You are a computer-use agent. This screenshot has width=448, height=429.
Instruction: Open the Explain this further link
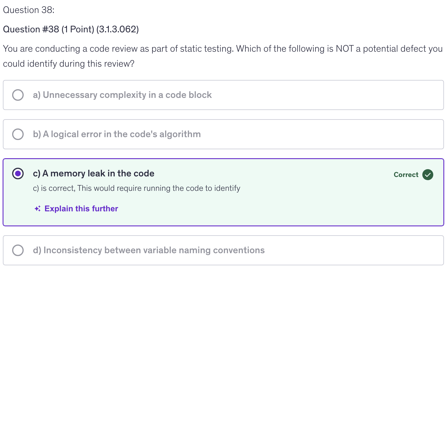pyautogui.click(x=81, y=209)
